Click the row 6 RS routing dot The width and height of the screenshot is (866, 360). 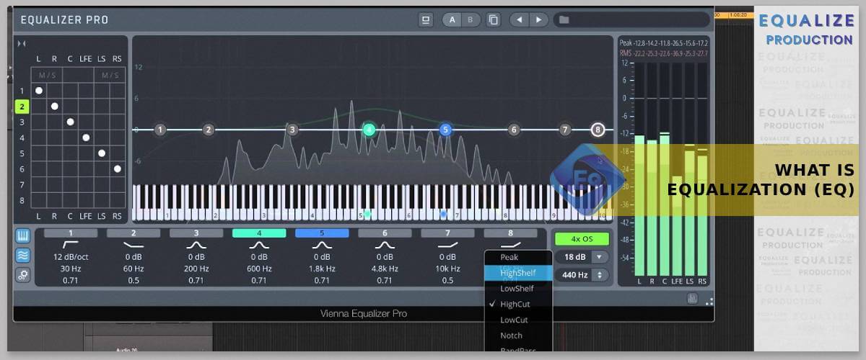click(118, 169)
